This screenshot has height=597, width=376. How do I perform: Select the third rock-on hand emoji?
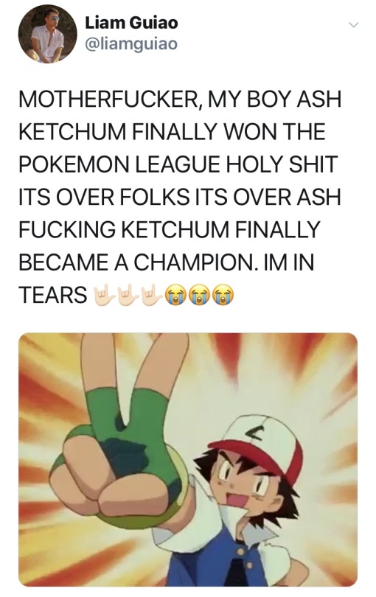pyautogui.click(x=151, y=295)
